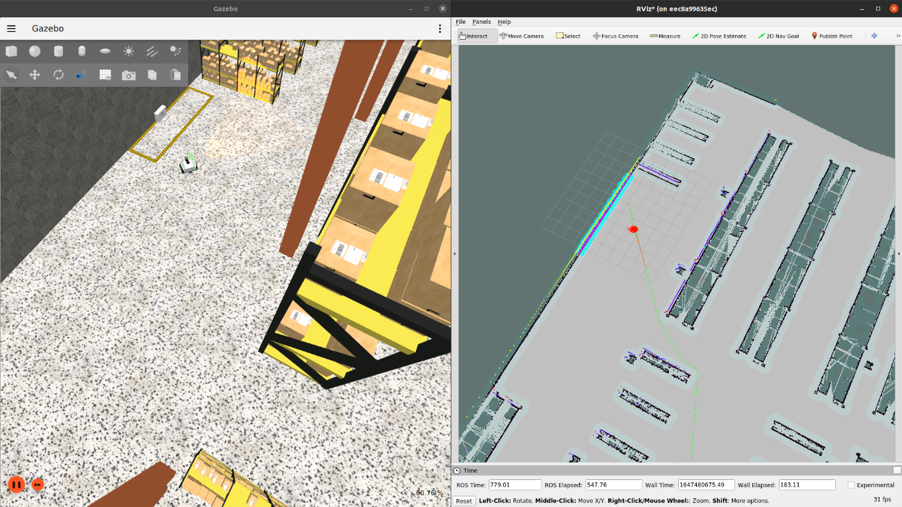Enable the Experimental checkbox
The image size is (902, 507).
pos(851,485)
